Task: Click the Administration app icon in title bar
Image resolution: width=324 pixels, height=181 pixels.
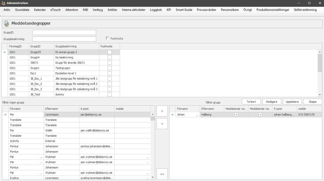Action: point(3,3)
